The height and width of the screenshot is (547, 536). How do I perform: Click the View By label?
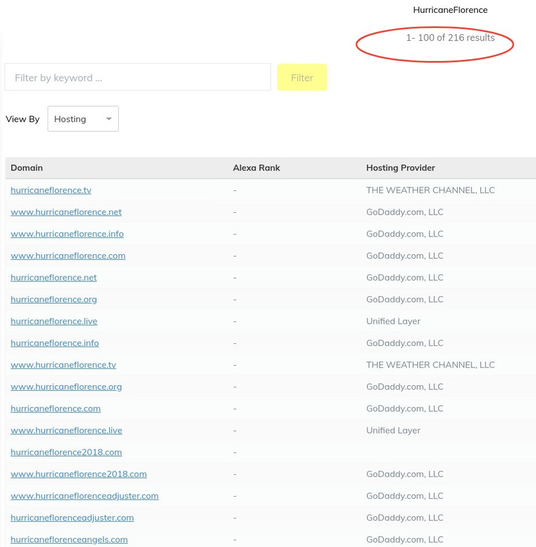coord(22,119)
